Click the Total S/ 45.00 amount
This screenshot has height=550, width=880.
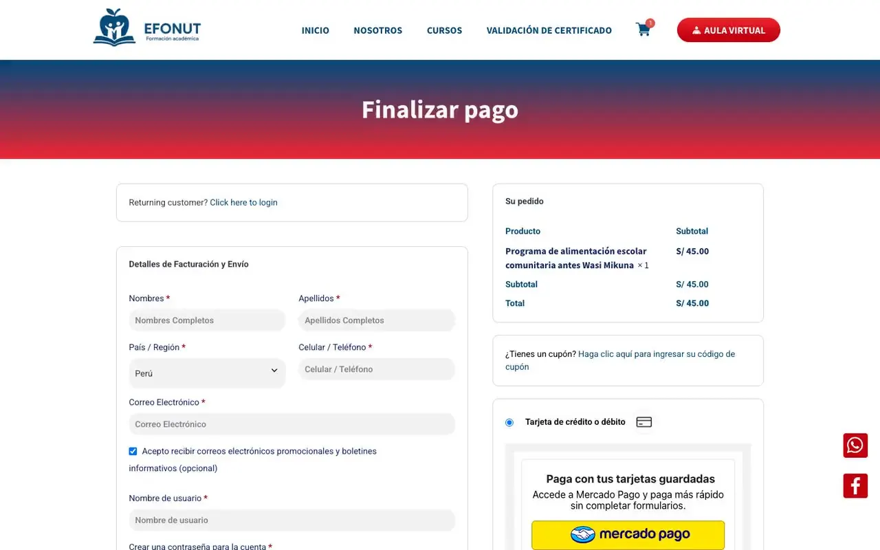point(692,303)
